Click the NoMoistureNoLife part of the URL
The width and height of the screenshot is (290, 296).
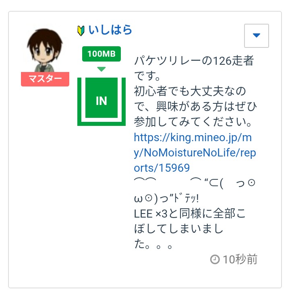click(x=190, y=152)
